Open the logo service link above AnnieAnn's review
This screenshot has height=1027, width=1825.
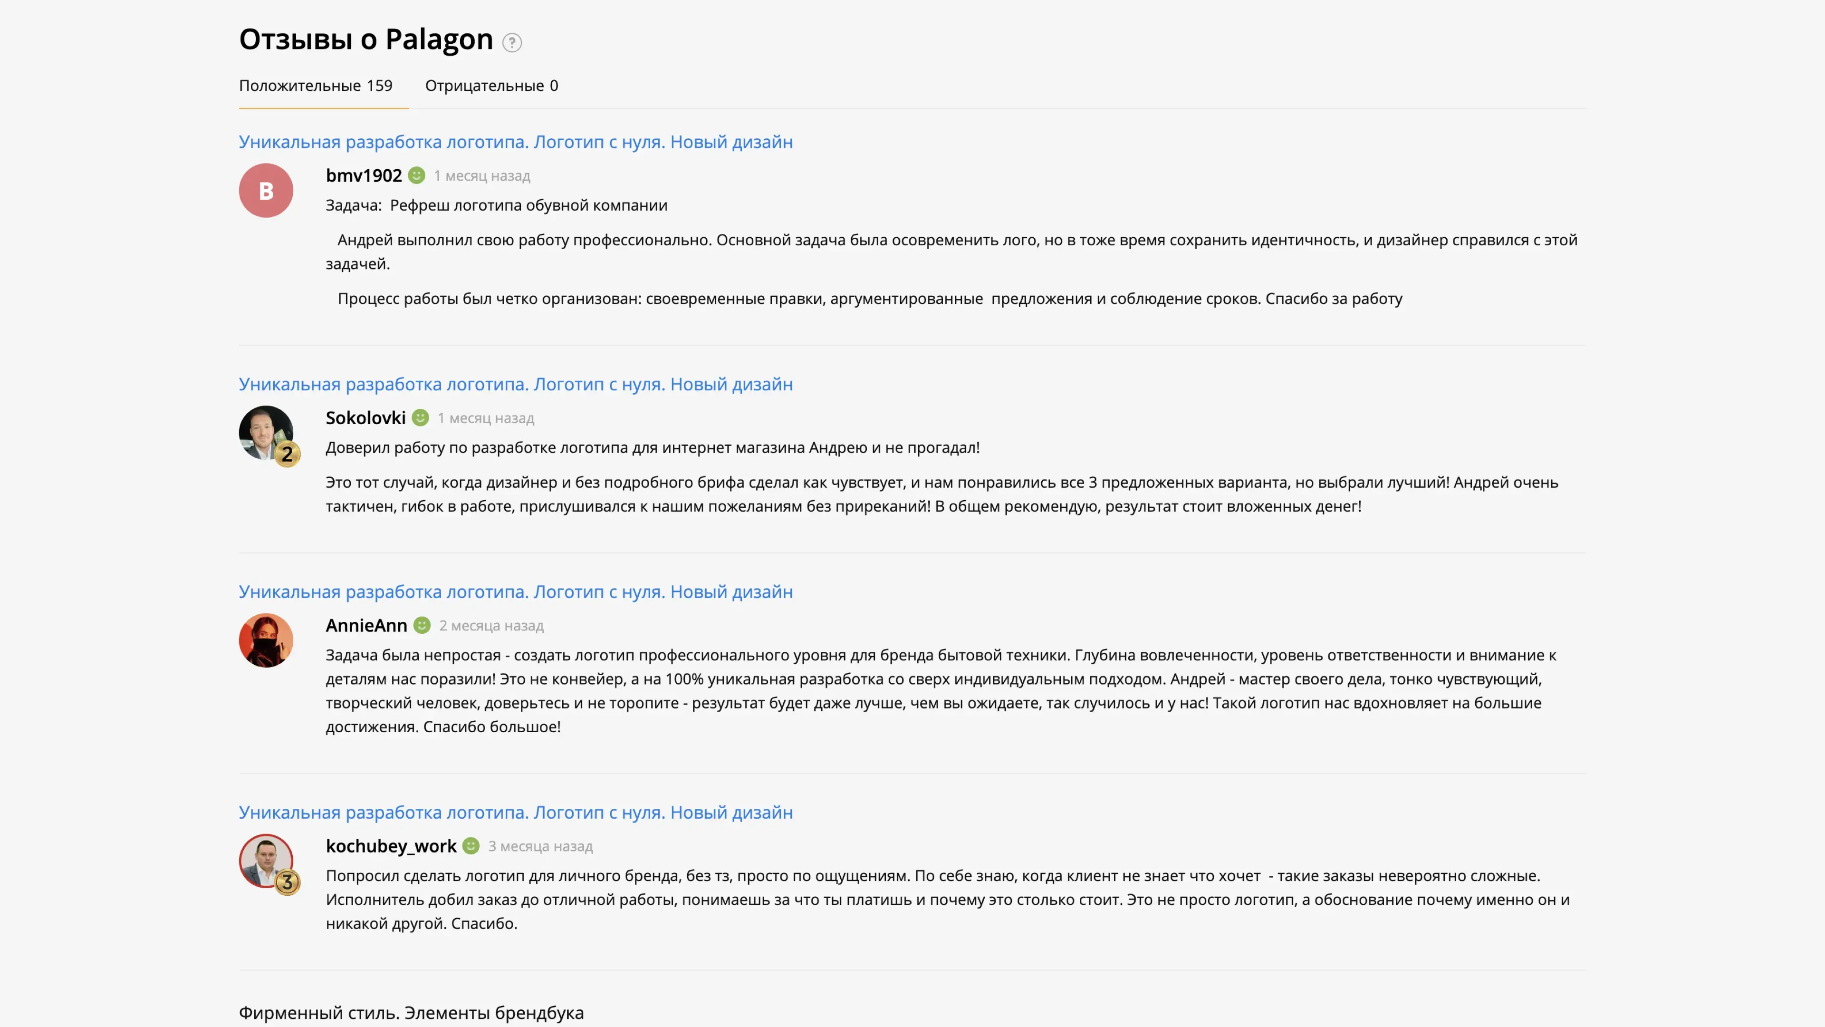pyautogui.click(x=515, y=592)
